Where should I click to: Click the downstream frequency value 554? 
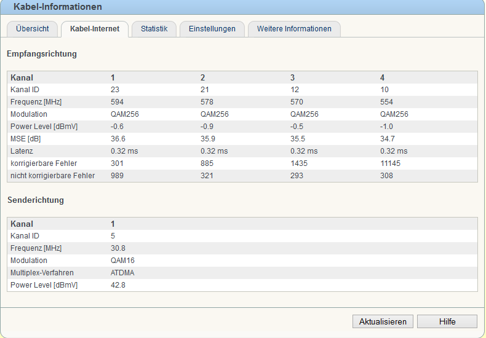(x=386, y=102)
